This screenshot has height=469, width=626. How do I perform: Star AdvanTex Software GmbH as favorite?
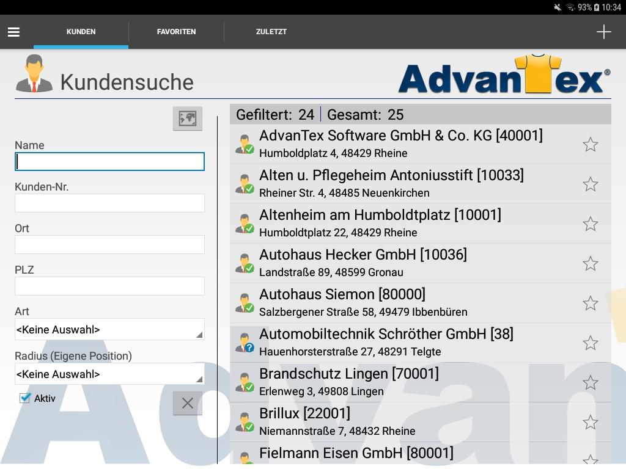590,144
